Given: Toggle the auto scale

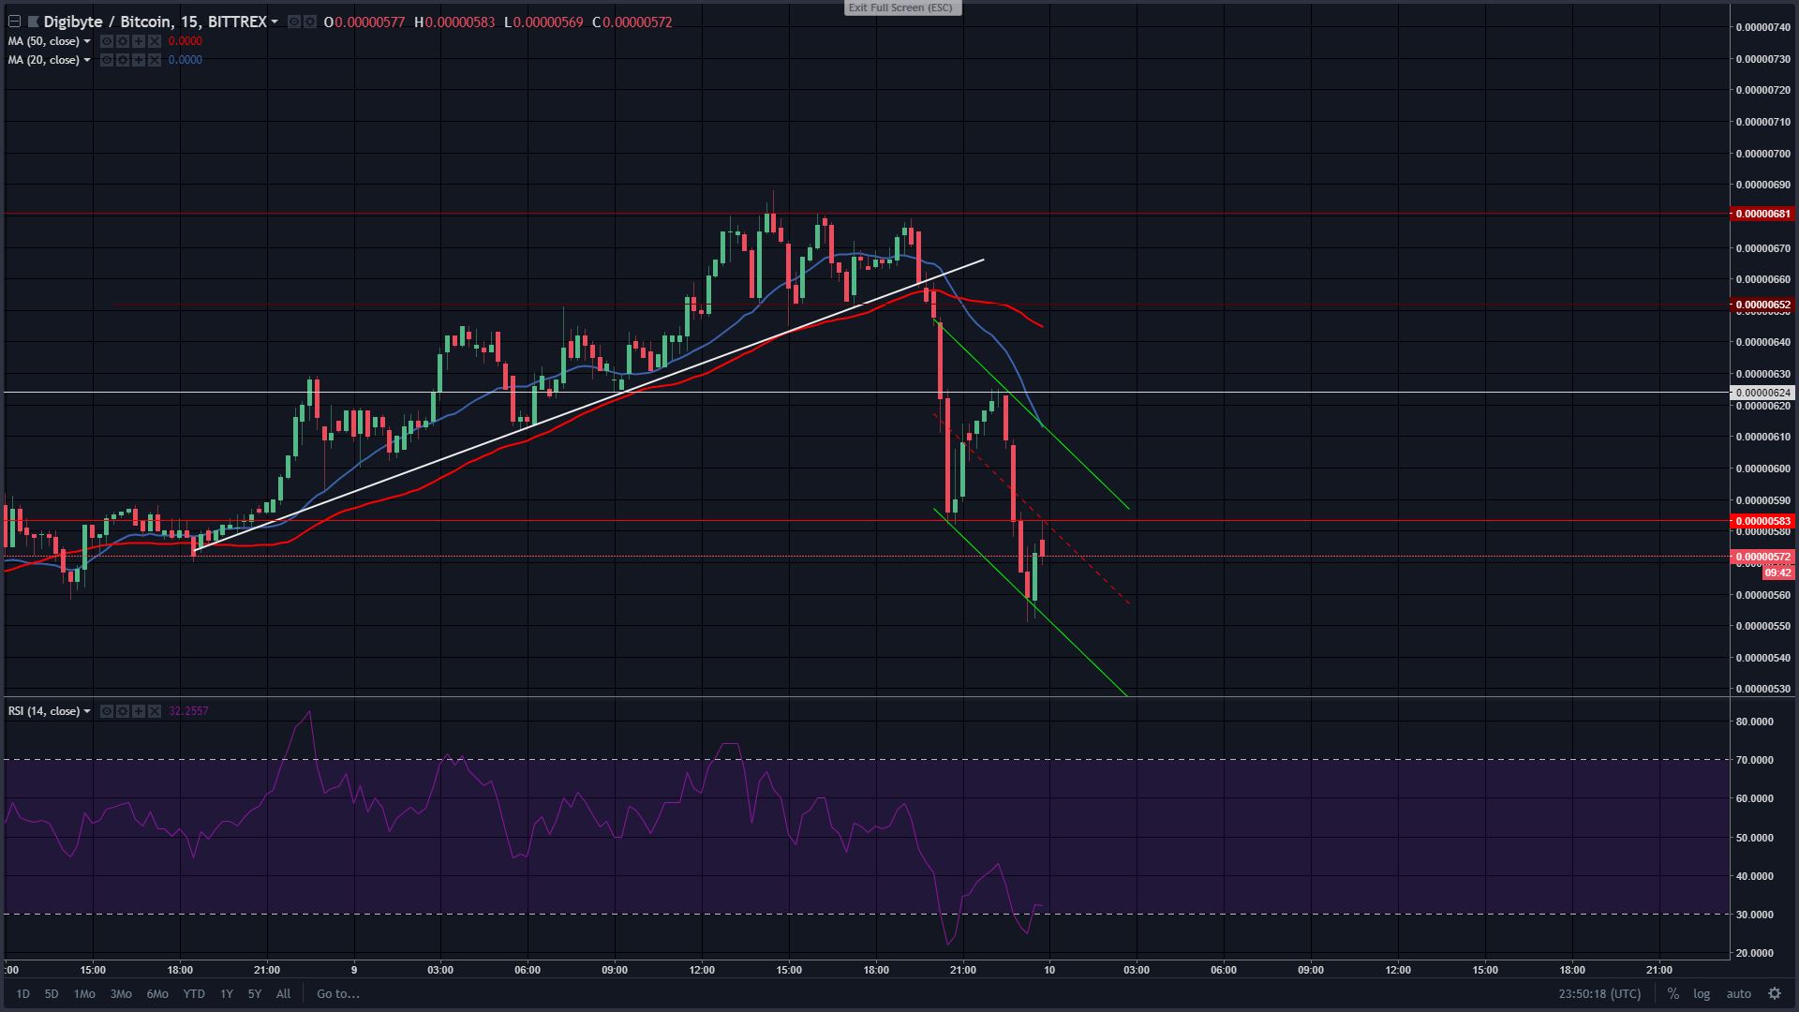Looking at the screenshot, I should click(1739, 993).
